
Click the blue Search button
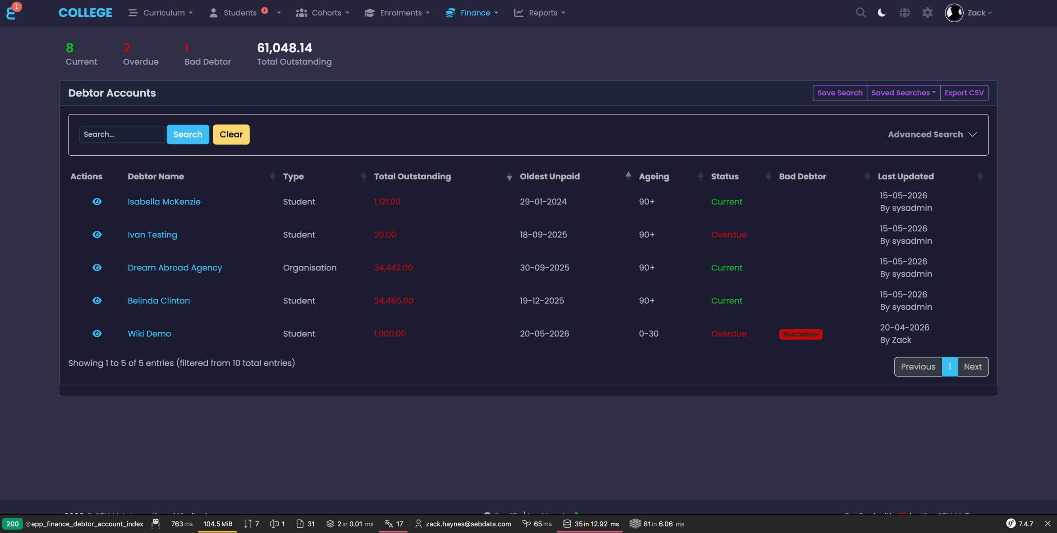click(x=188, y=134)
